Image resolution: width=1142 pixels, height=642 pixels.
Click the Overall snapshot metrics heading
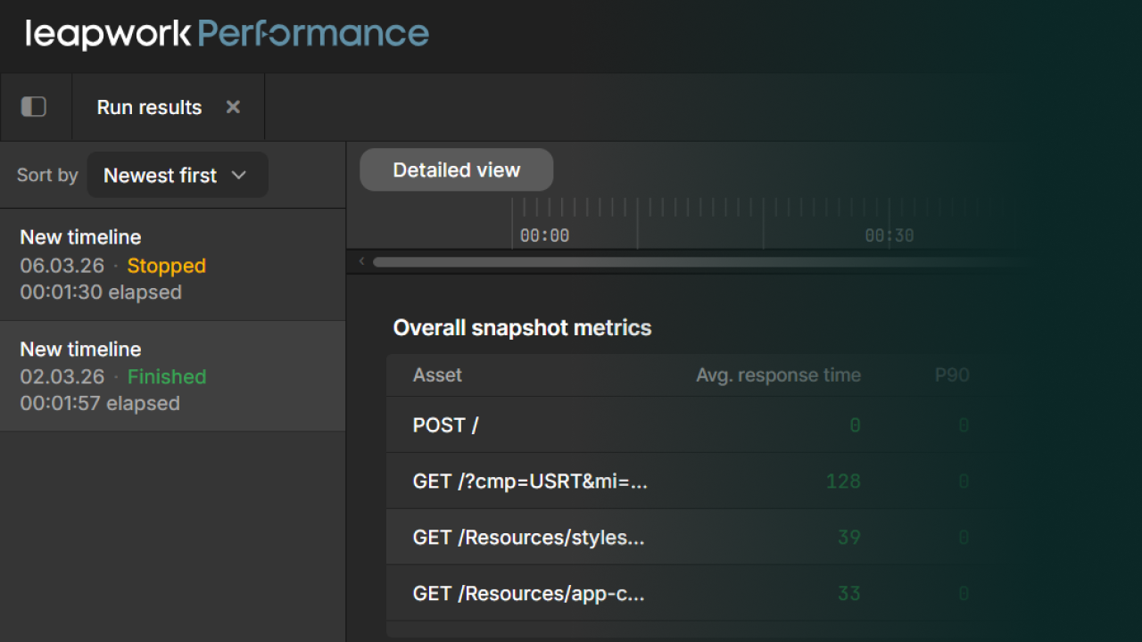522,328
